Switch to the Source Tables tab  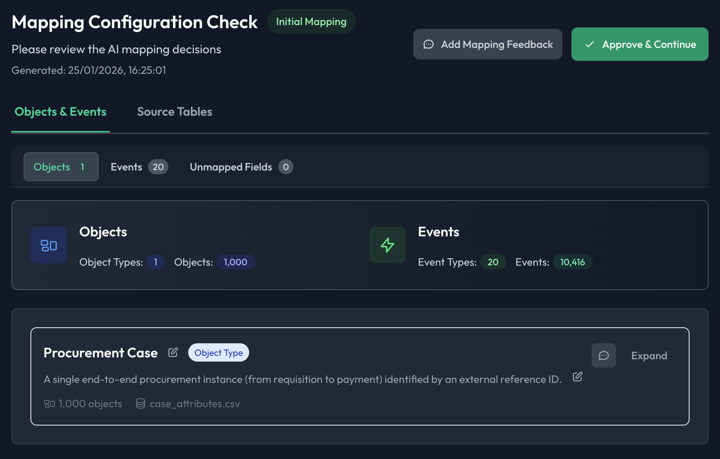click(x=174, y=112)
